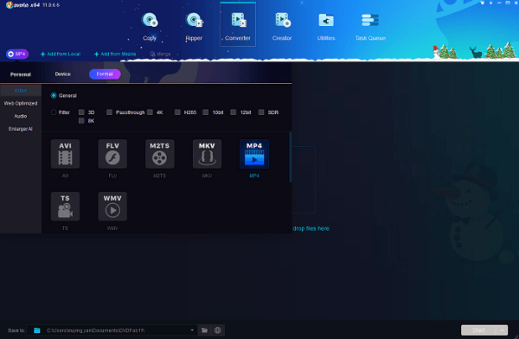Switch to the Personal tab
Viewport: 519px width, 339px height.
click(x=21, y=74)
